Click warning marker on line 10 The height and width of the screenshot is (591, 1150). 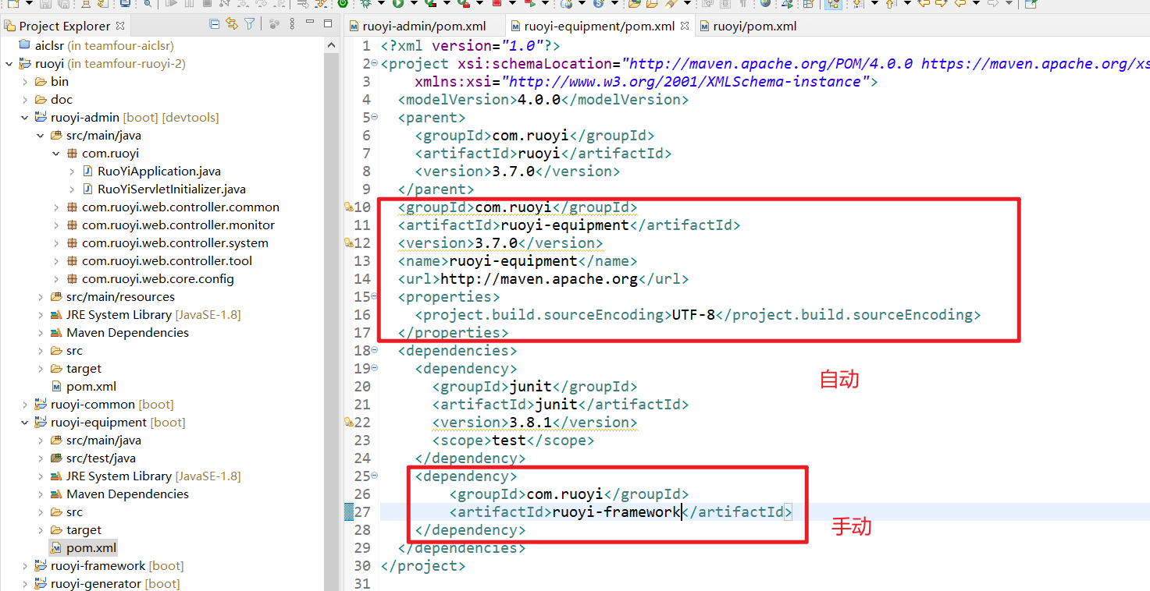pyautogui.click(x=349, y=207)
